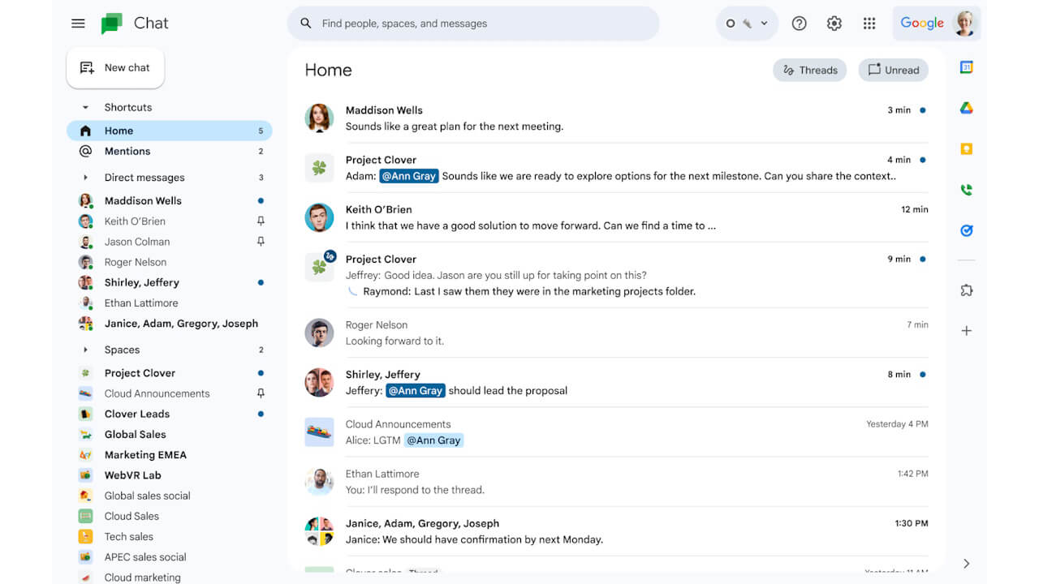Open the availability status dropdown
The width and height of the screenshot is (1039, 584).
(763, 24)
